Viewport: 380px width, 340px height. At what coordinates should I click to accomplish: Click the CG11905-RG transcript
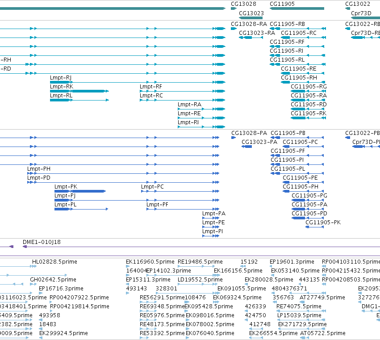[309, 91]
